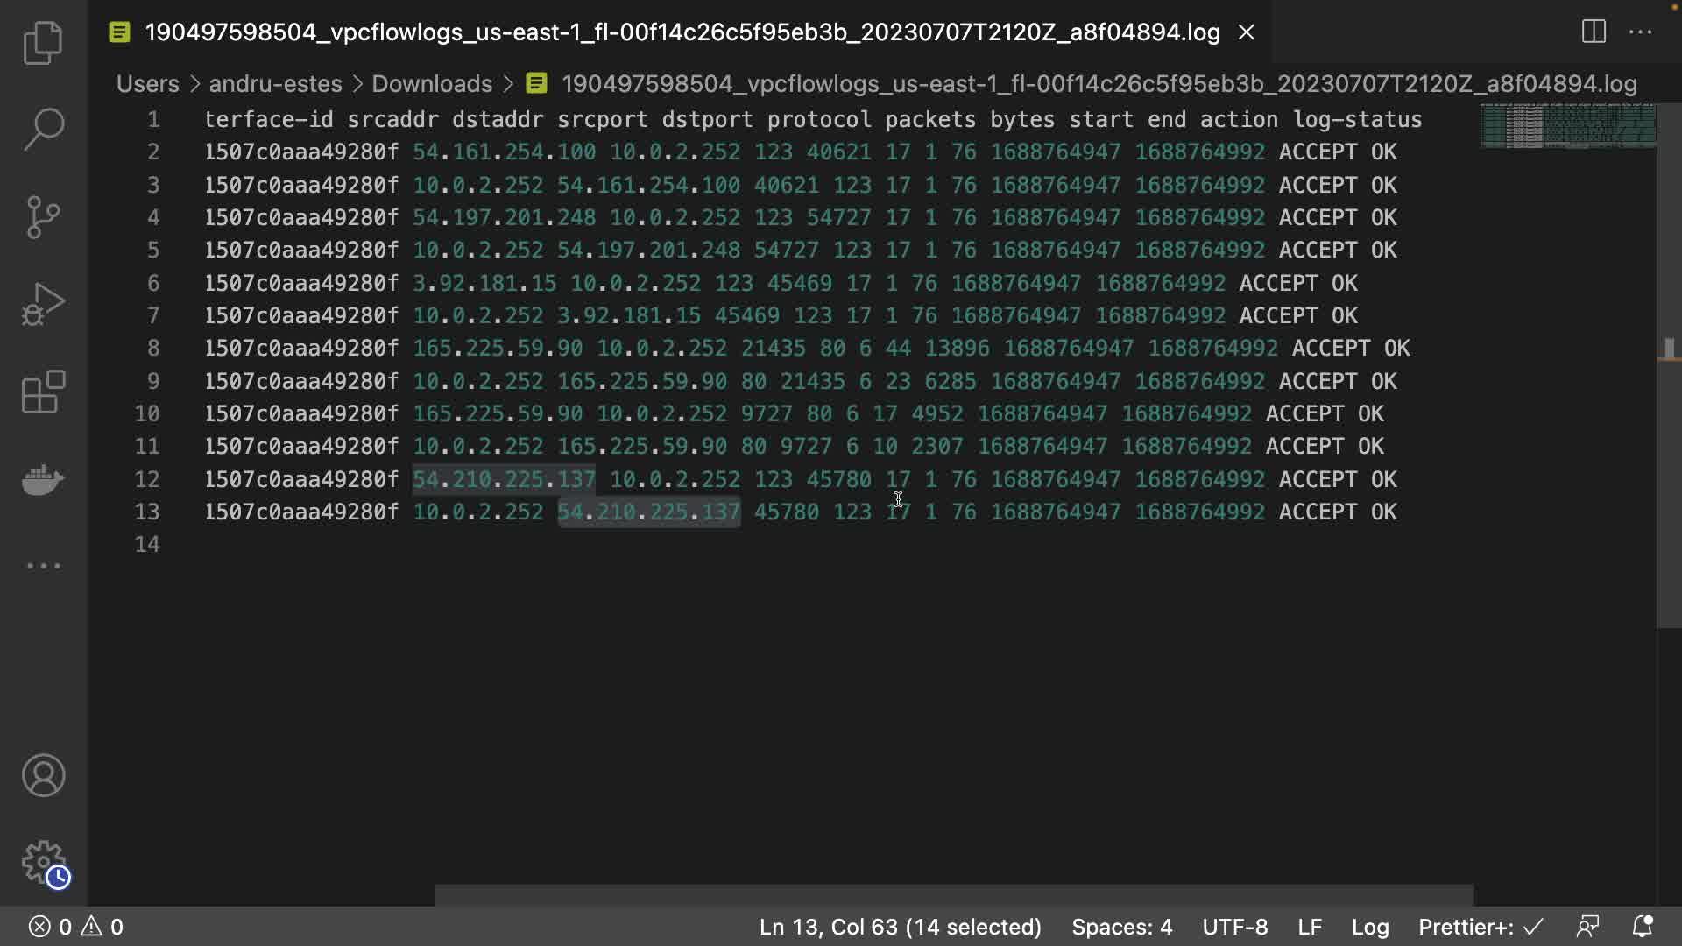Change encoding from UTF-8
This screenshot has width=1682, height=946.
pyautogui.click(x=1234, y=927)
